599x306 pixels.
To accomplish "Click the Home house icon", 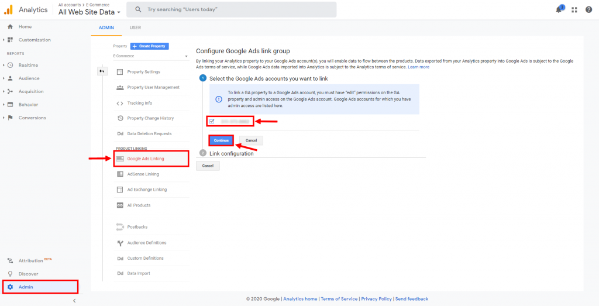I will click(11, 27).
